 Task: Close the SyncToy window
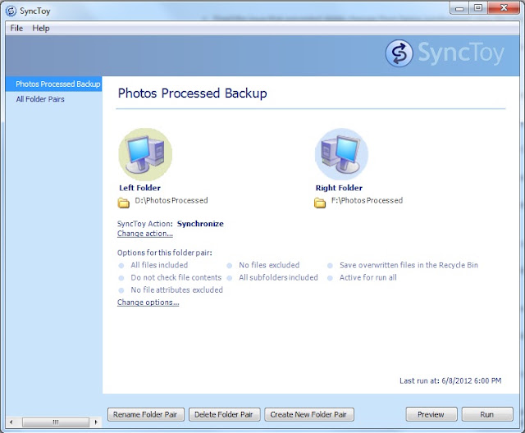point(504,8)
